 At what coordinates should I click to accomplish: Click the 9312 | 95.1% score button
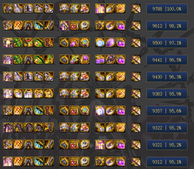click(x=167, y=162)
